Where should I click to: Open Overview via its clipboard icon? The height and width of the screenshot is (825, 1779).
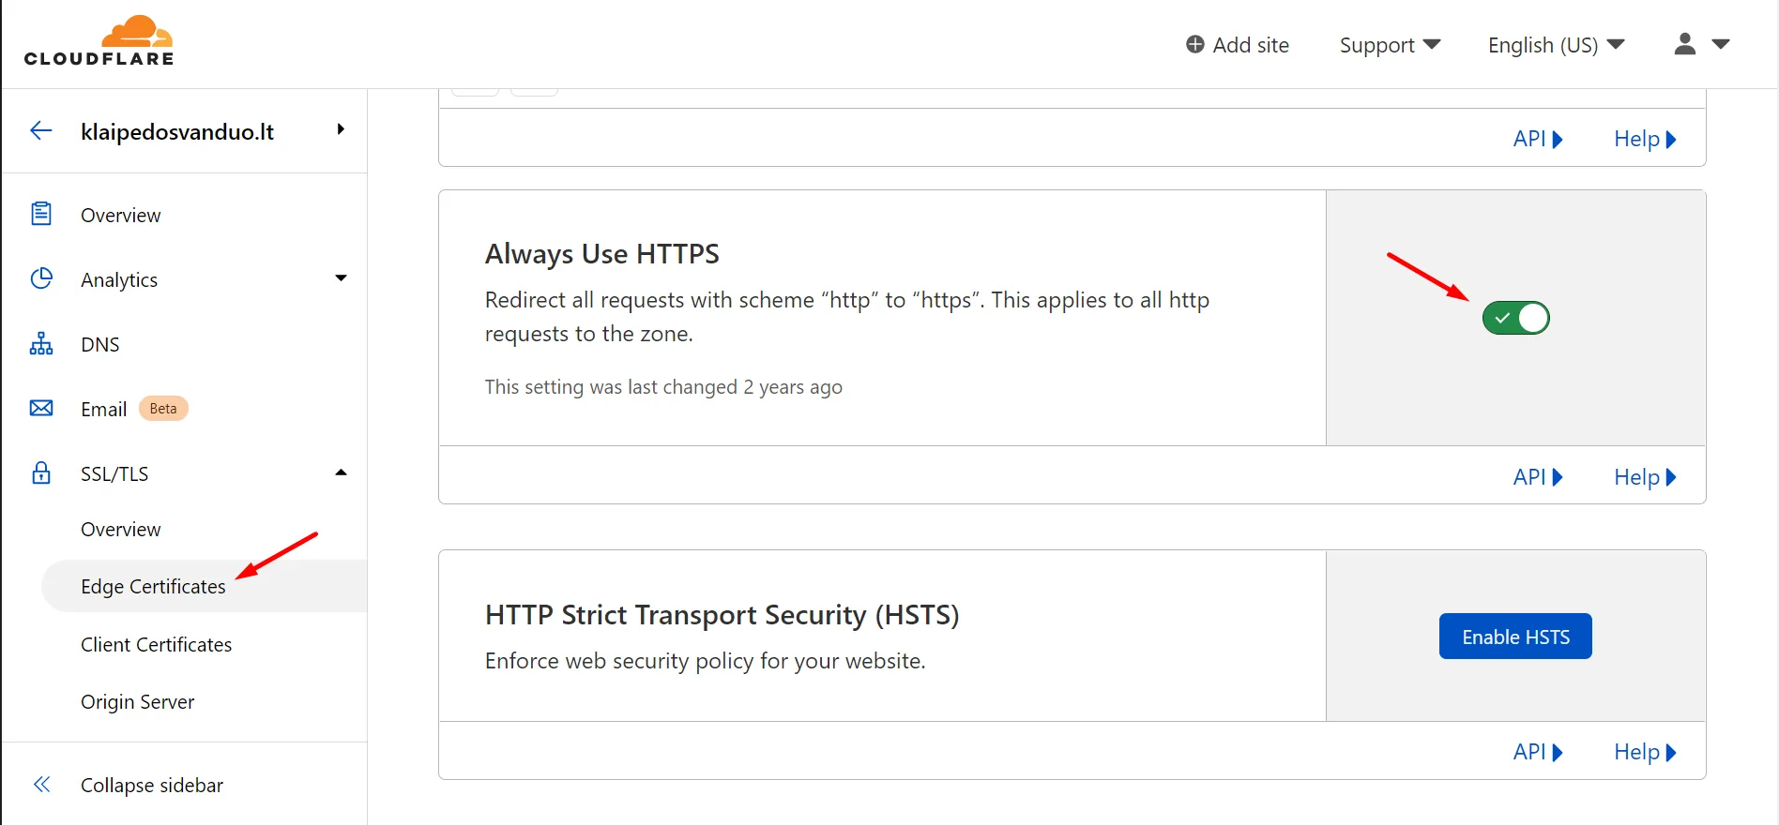click(x=41, y=214)
